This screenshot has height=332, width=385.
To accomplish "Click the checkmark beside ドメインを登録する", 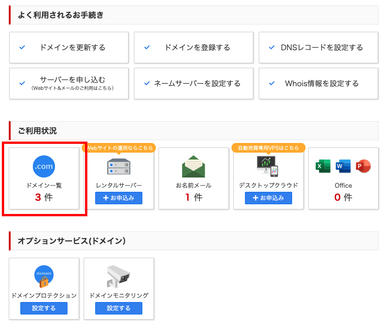I will coord(147,47).
